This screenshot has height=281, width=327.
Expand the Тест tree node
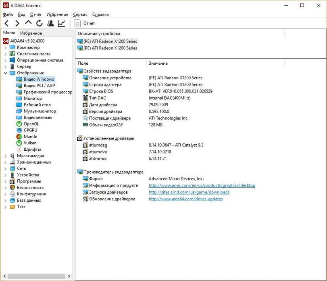point(5,207)
